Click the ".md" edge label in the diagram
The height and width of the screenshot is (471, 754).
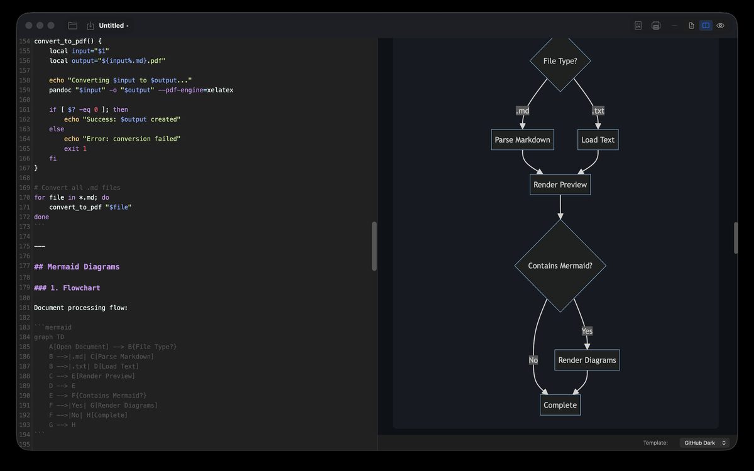[x=522, y=111]
